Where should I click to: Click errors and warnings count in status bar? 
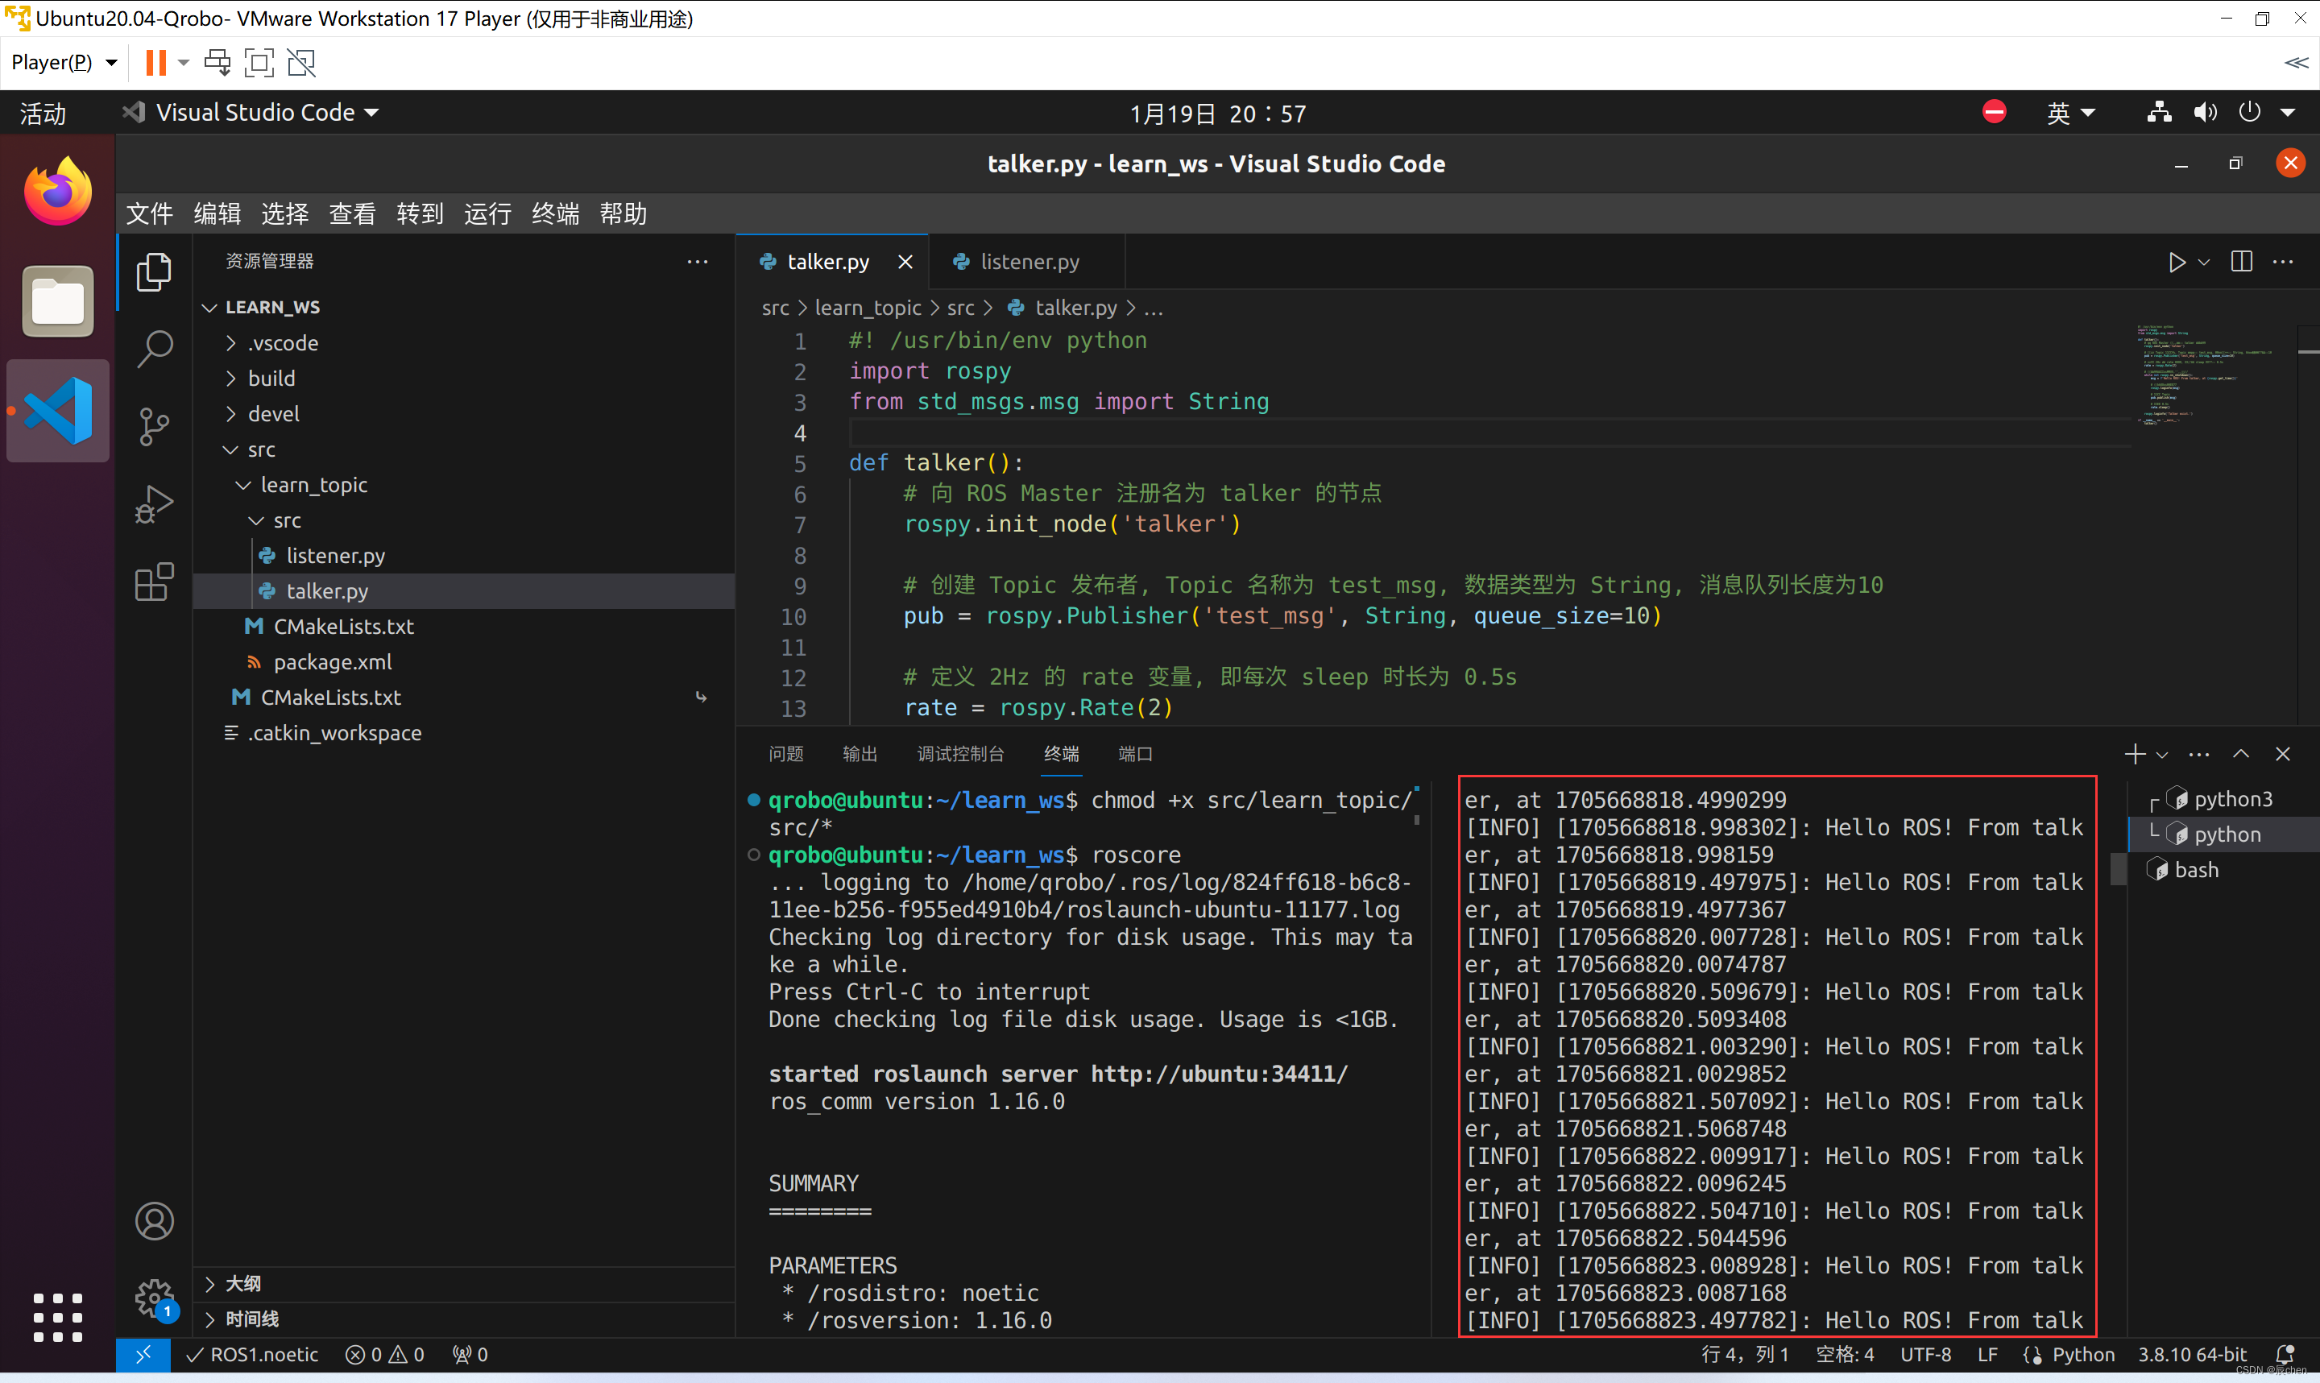tap(385, 1354)
